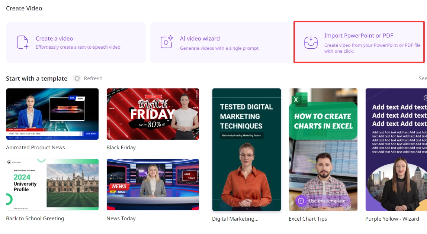427x234 pixels.
Task: Choose the Back to School Greeting template
Action: [x=52, y=185]
